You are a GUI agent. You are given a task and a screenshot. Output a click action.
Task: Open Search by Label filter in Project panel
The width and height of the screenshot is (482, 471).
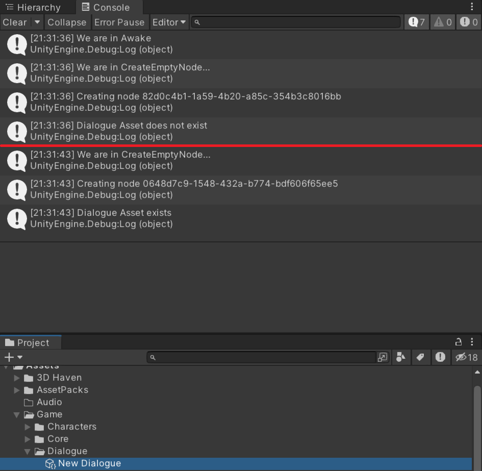420,357
